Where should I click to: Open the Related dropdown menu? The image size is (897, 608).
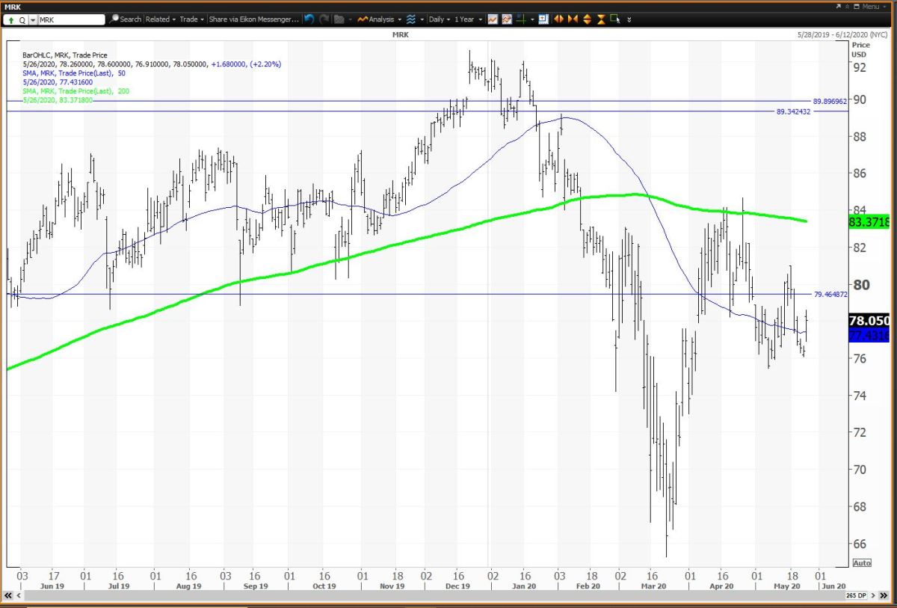tap(161, 19)
